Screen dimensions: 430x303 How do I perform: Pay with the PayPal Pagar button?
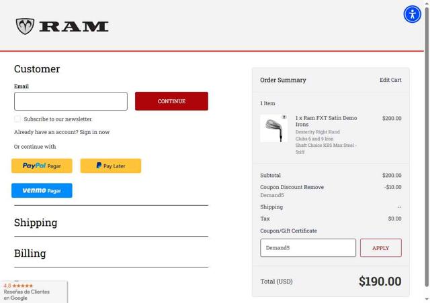click(42, 166)
